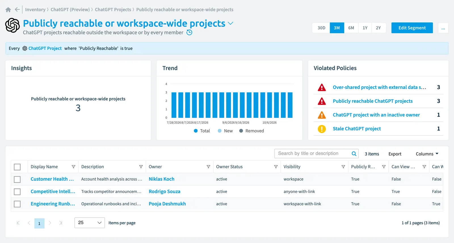Open the Publicly R... column filter
The width and height of the screenshot is (454, 243).
click(384, 167)
